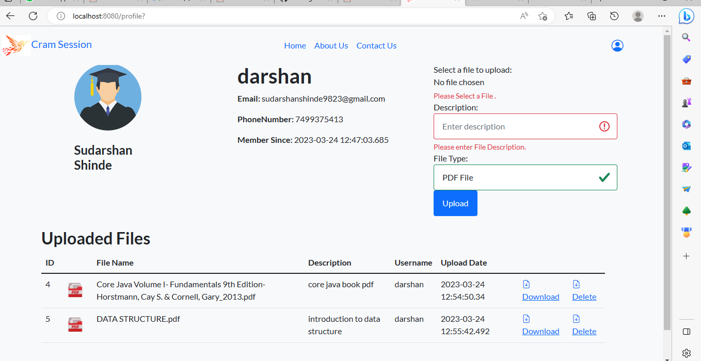Screen dimensions: 701x361
Task: Click the upload date 2023-03-24 12:55:42.492
Action: [465, 325]
